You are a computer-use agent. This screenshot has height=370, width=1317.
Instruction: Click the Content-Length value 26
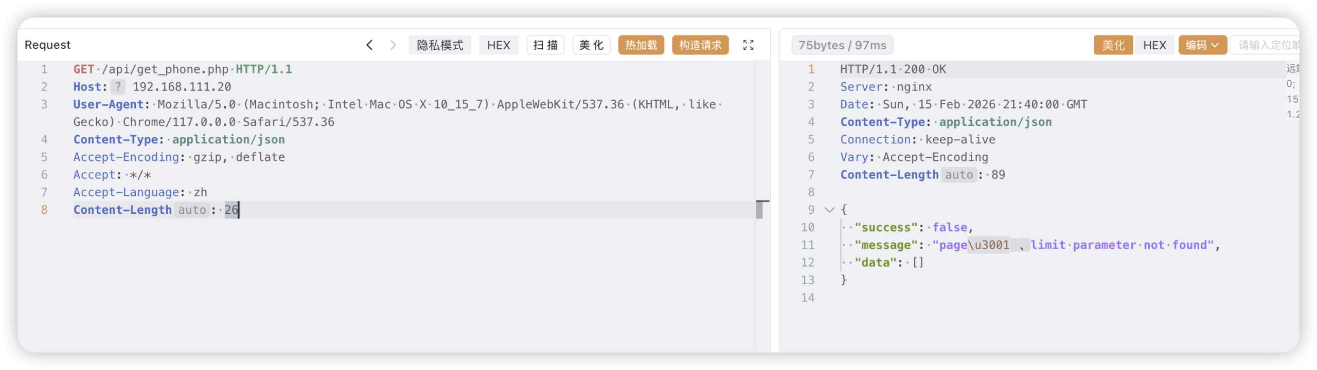pos(232,210)
